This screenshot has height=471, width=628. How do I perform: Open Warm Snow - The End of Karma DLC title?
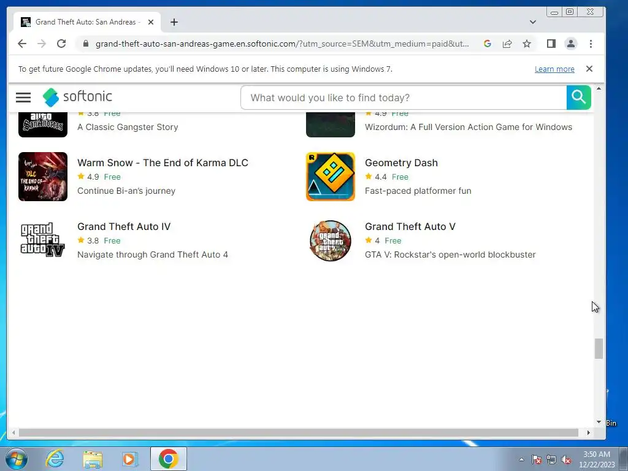(163, 163)
